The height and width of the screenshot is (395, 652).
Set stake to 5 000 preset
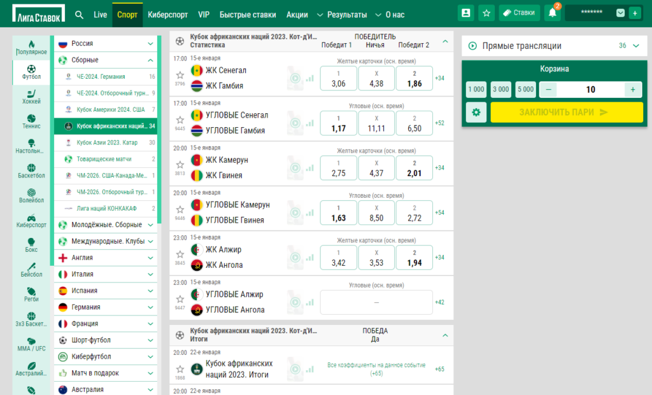525,89
